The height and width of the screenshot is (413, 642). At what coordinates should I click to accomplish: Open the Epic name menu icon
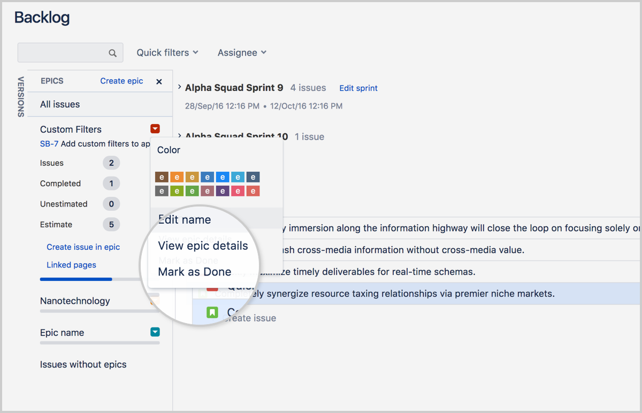click(155, 332)
